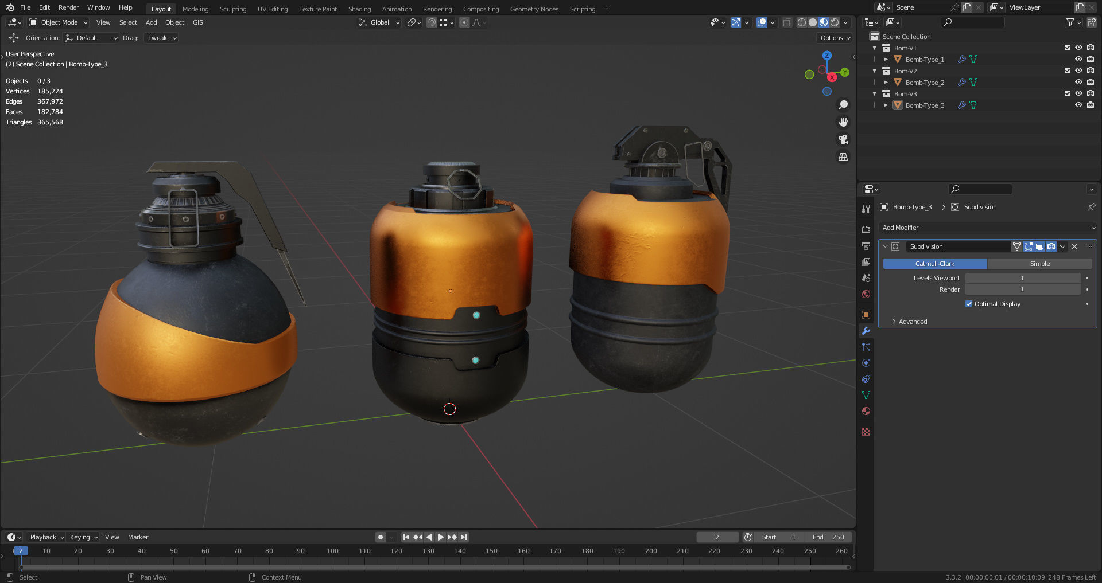Toggle X-Ray display
Image resolution: width=1102 pixels, height=583 pixels.
click(787, 22)
